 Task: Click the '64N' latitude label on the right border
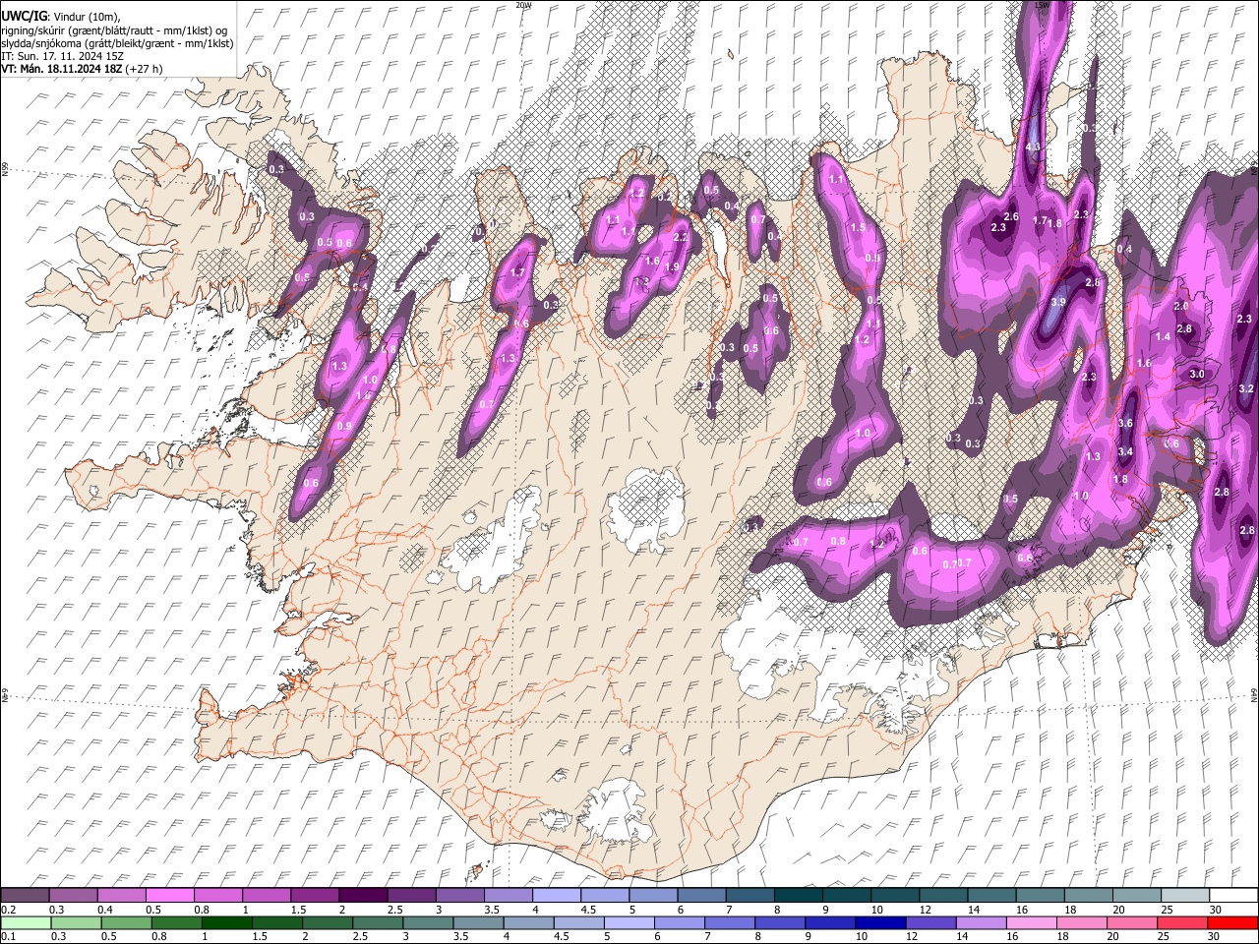(1254, 694)
